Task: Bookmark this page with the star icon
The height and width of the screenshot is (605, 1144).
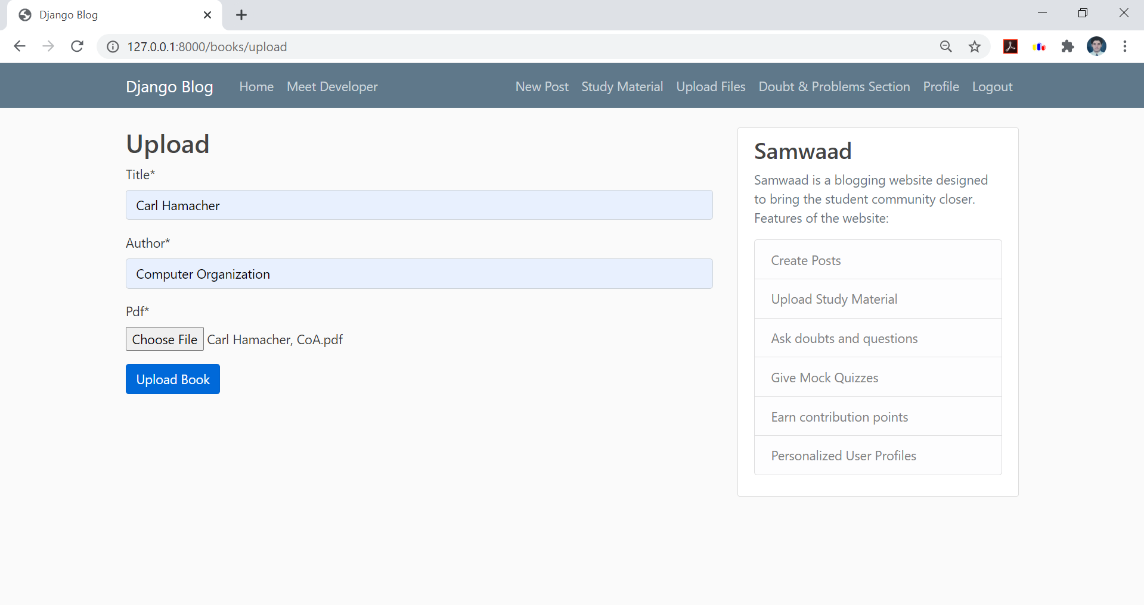Action: tap(975, 46)
